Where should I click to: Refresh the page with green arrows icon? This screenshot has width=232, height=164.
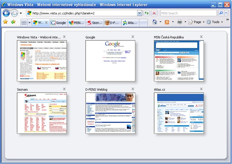tap(146, 13)
